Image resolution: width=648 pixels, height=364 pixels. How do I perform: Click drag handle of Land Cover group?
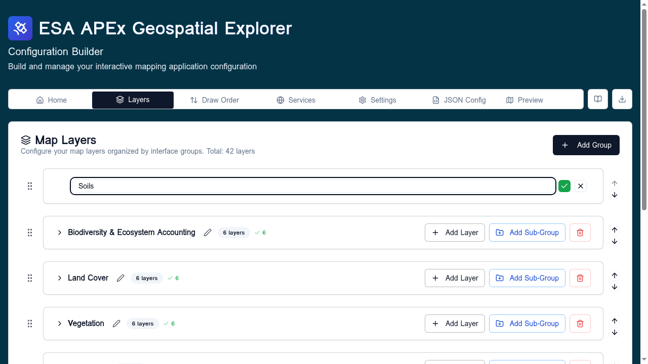click(30, 278)
